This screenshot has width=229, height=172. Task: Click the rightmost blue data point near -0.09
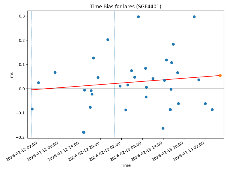pyautogui.click(x=212, y=110)
